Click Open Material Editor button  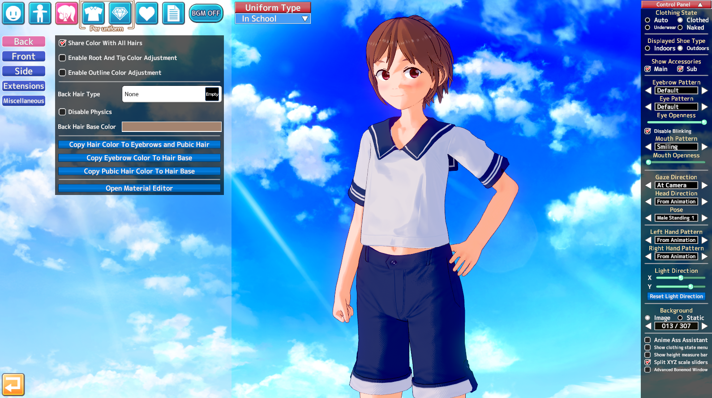pyautogui.click(x=139, y=188)
